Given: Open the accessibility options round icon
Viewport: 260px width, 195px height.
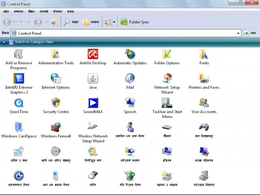Looking at the screenshot, I should point(19,179).
